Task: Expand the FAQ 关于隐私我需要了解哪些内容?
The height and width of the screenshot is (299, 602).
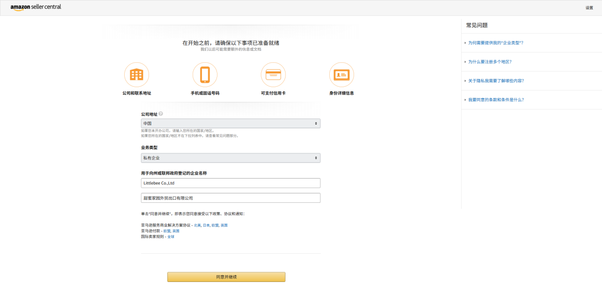Action: point(496,81)
